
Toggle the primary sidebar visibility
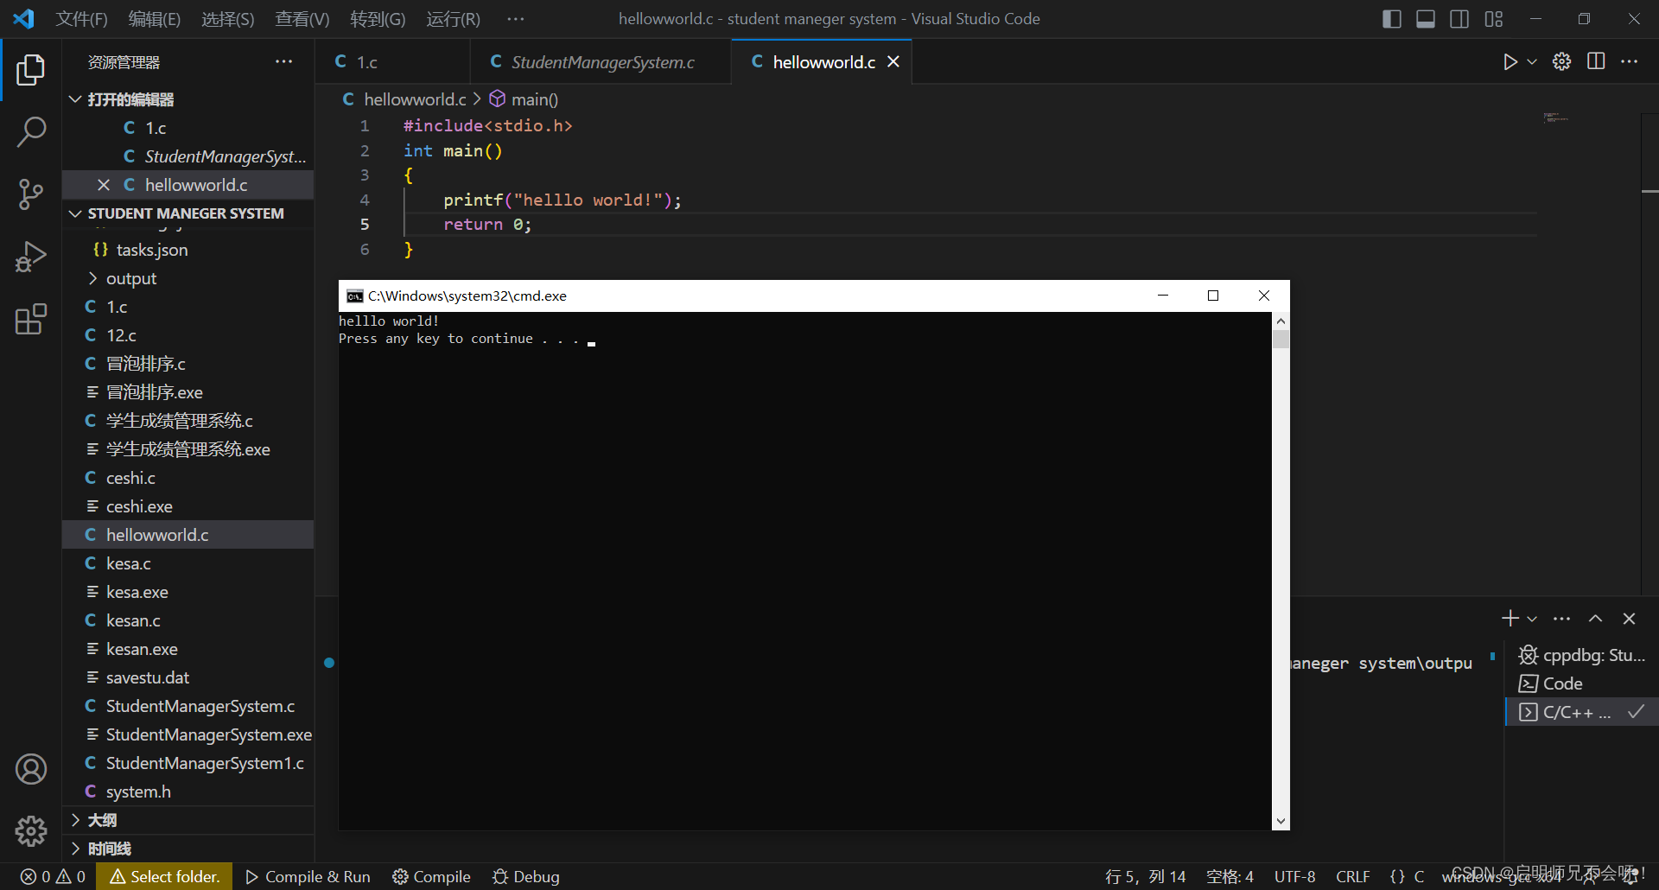(x=1392, y=18)
